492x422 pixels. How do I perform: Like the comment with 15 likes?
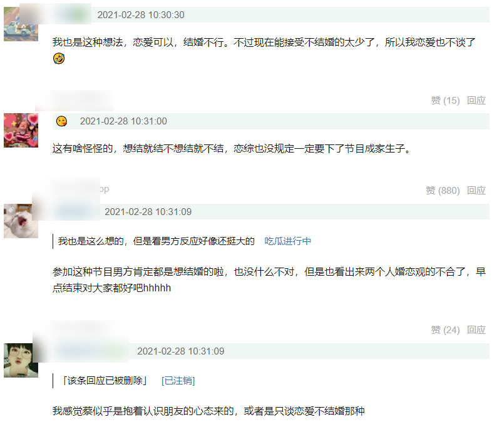(445, 100)
